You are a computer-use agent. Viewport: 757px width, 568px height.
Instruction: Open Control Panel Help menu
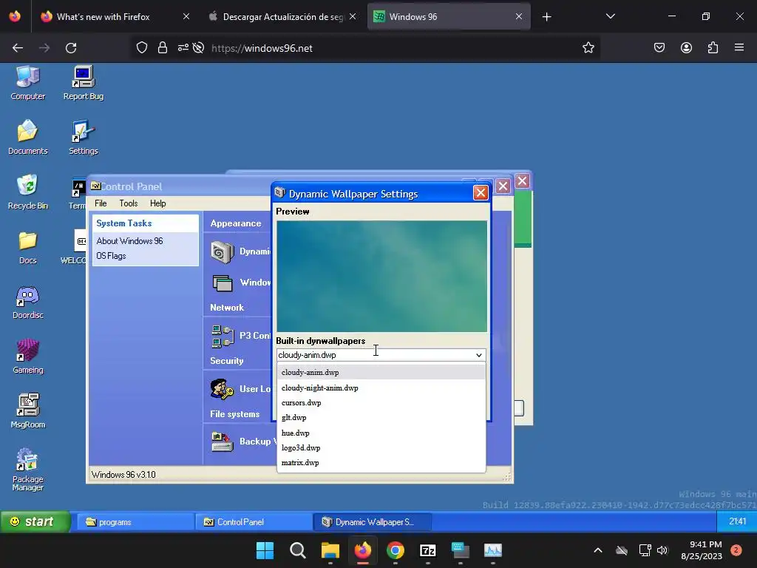(158, 203)
